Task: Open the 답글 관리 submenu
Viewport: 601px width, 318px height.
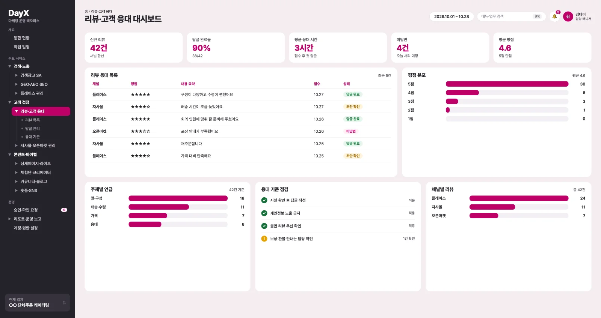Action: (32, 129)
